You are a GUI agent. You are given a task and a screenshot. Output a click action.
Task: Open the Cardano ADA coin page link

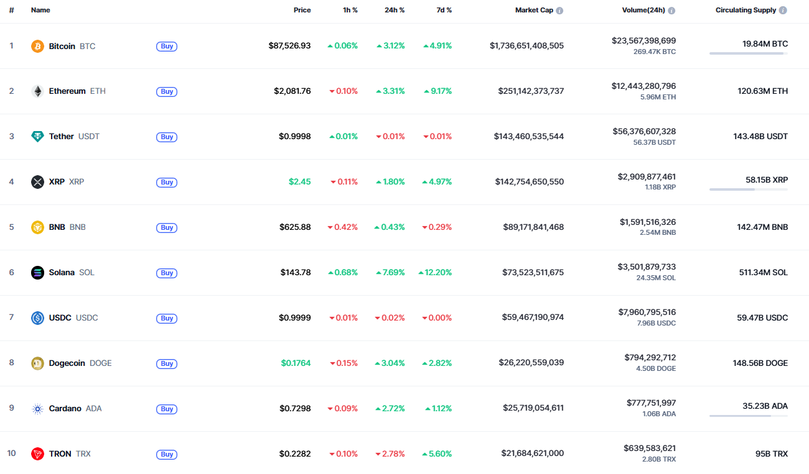[x=75, y=409]
